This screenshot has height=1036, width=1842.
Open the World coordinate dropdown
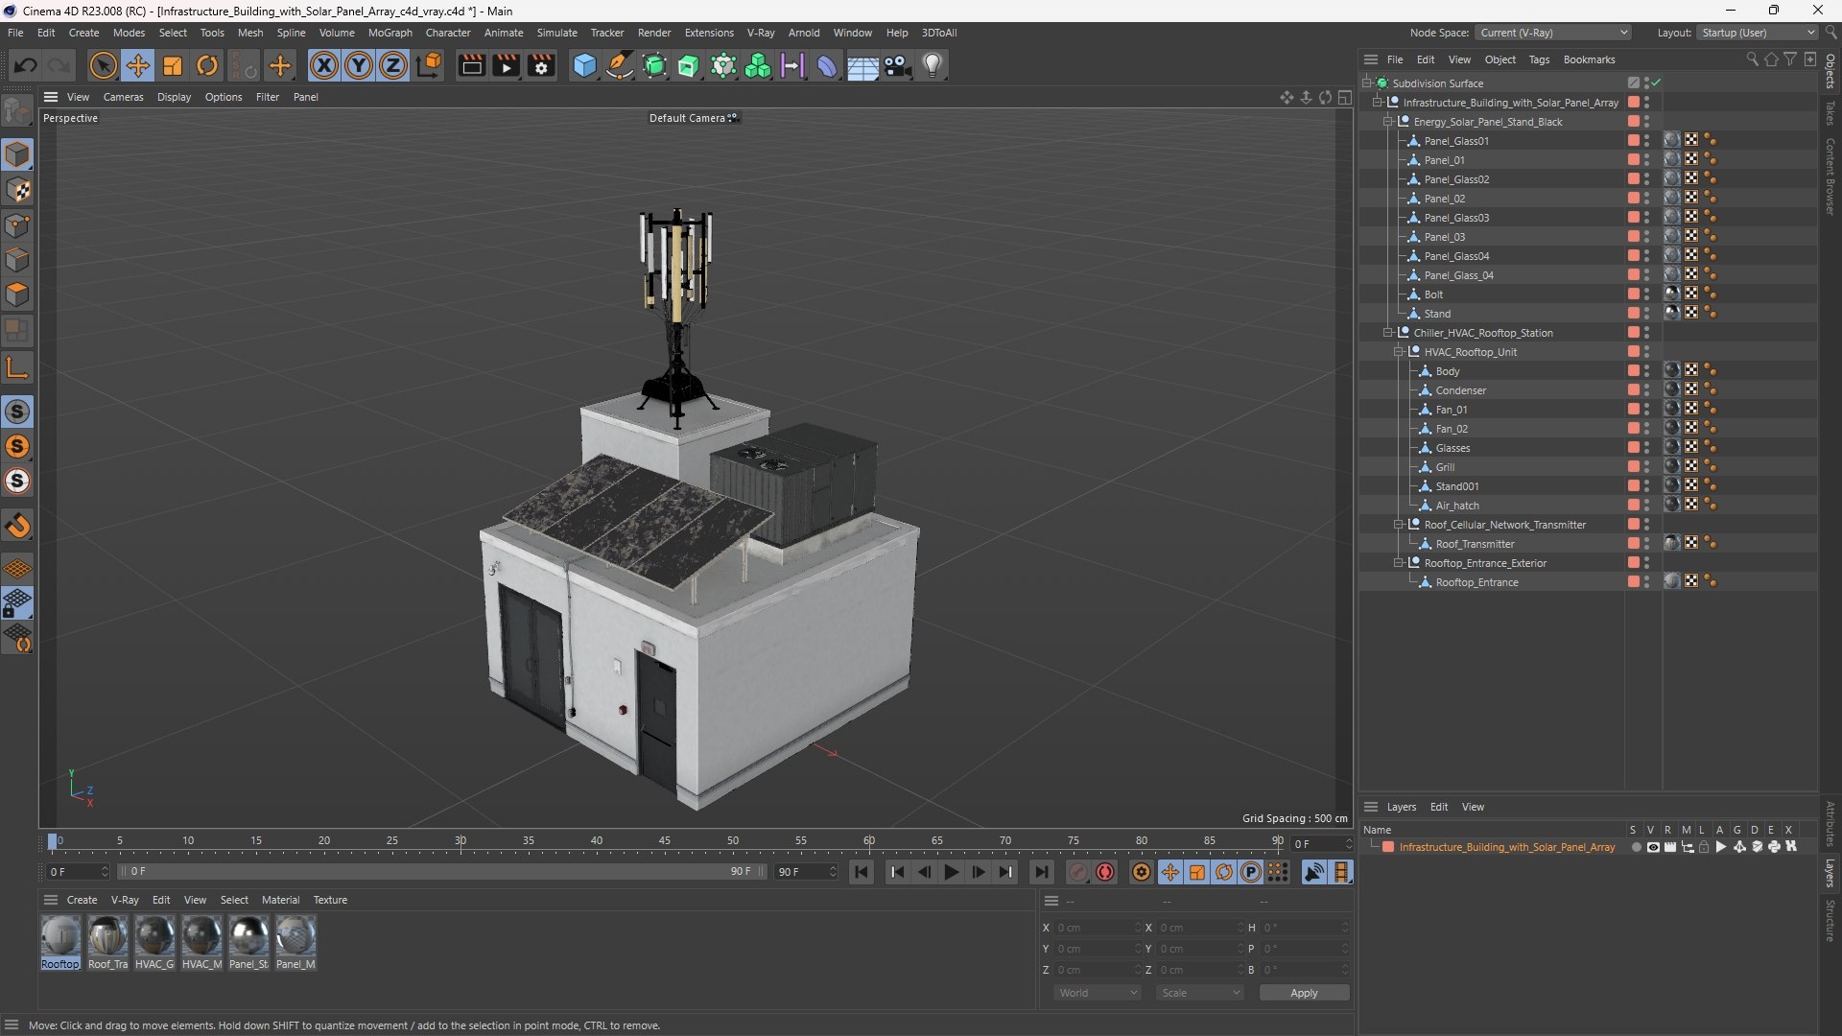pos(1098,993)
